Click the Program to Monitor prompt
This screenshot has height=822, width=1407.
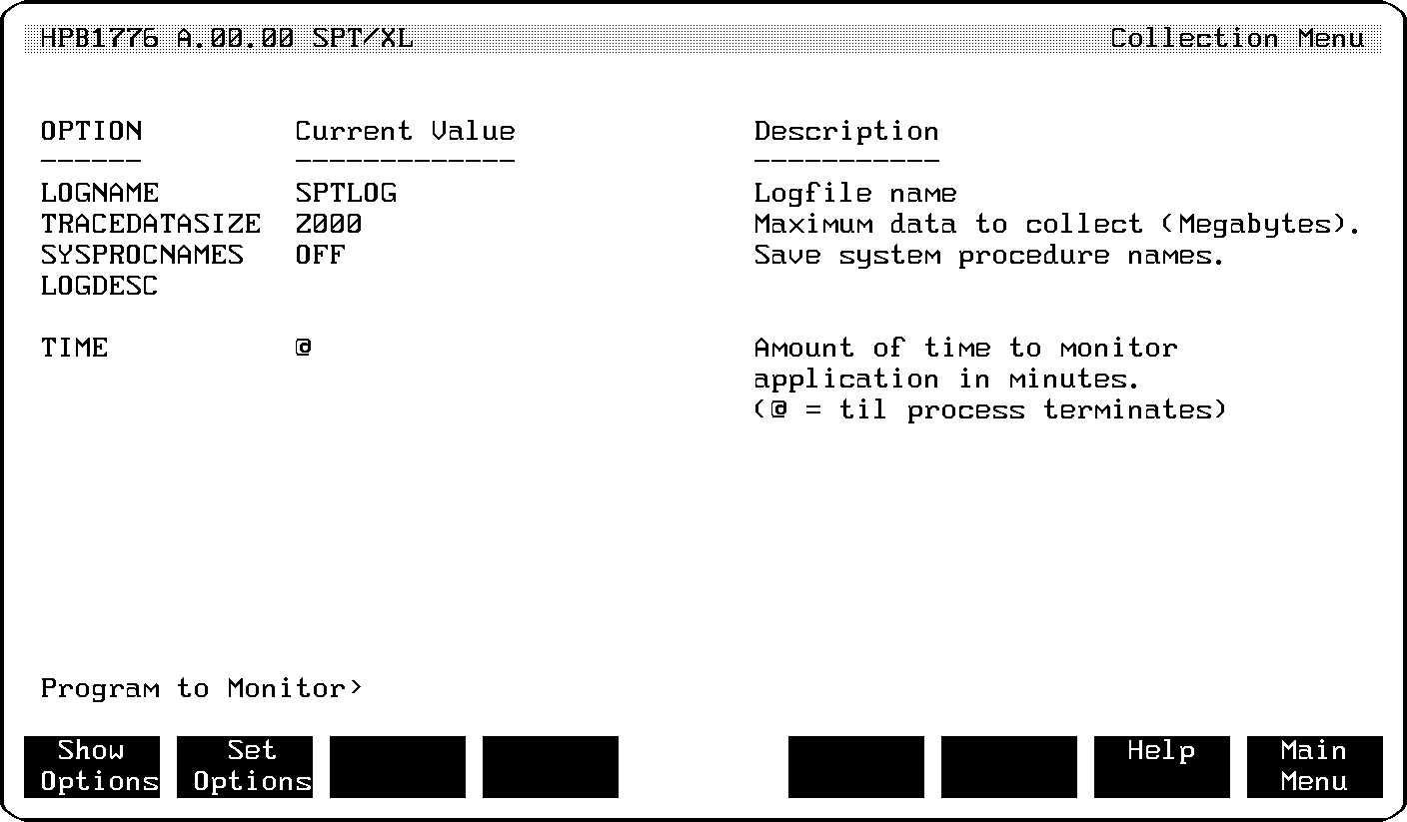click(x=202, y=689)
